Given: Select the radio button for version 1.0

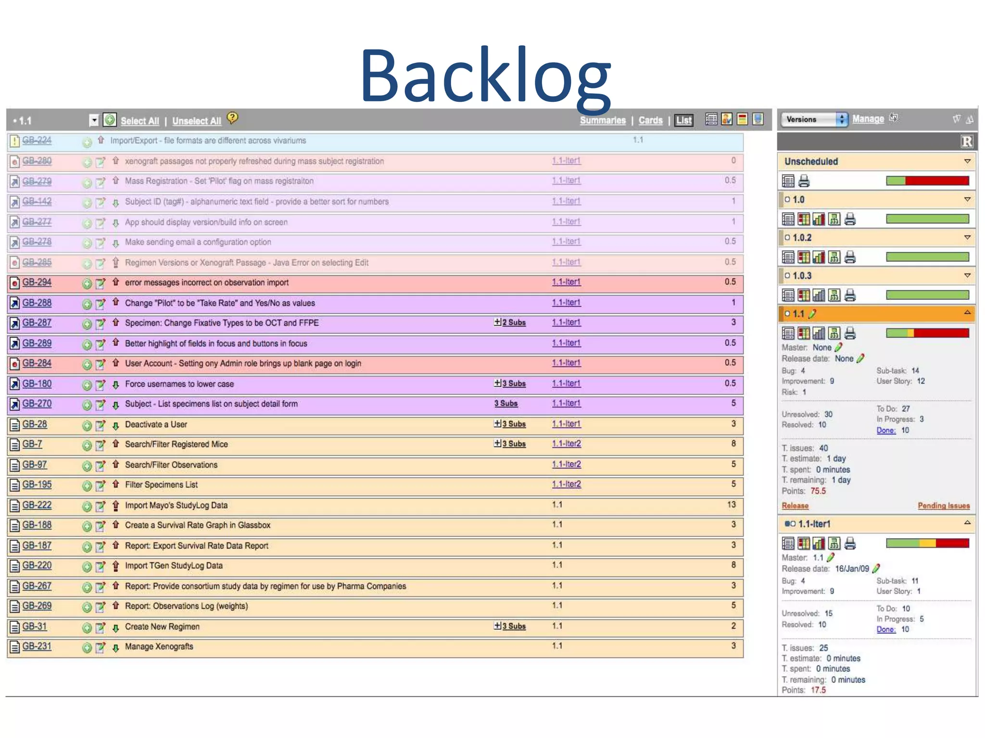Looking at the screenshot, I should click(x=787, y=199).
